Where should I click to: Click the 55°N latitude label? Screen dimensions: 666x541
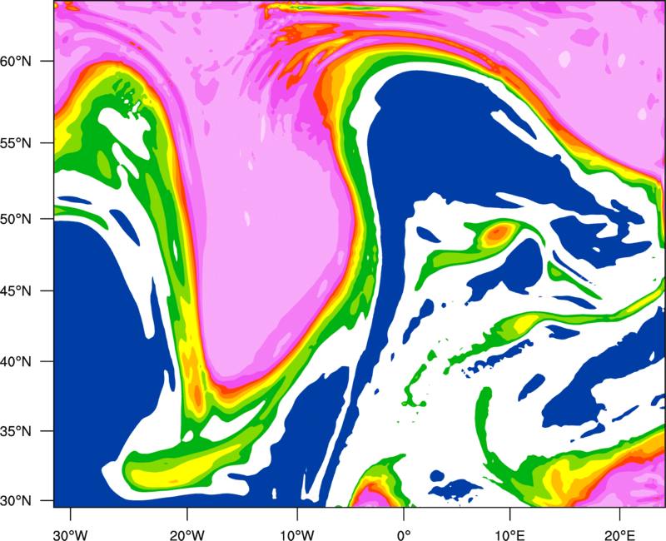(16, 143)
